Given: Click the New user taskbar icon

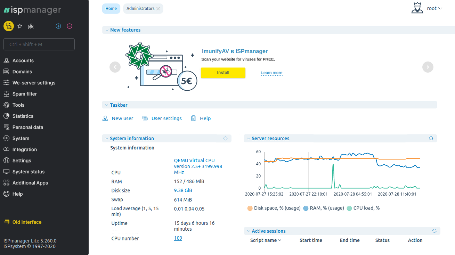Looking at the screenshot, I should point(105,118).
